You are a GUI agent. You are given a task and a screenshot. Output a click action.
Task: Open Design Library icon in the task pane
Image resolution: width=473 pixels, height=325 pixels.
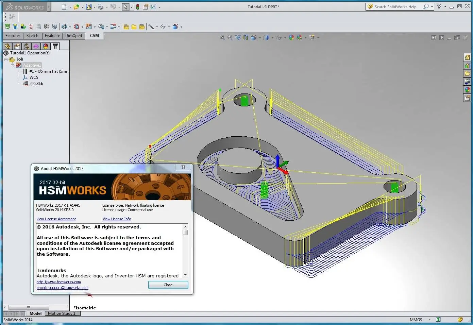pyautogui.click(x=468, y=65)
